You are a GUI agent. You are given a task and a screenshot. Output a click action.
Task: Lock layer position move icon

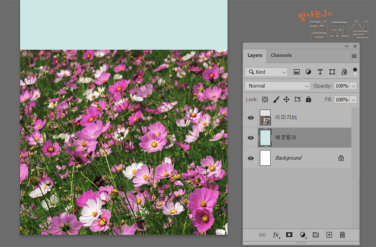coord(286,100)
